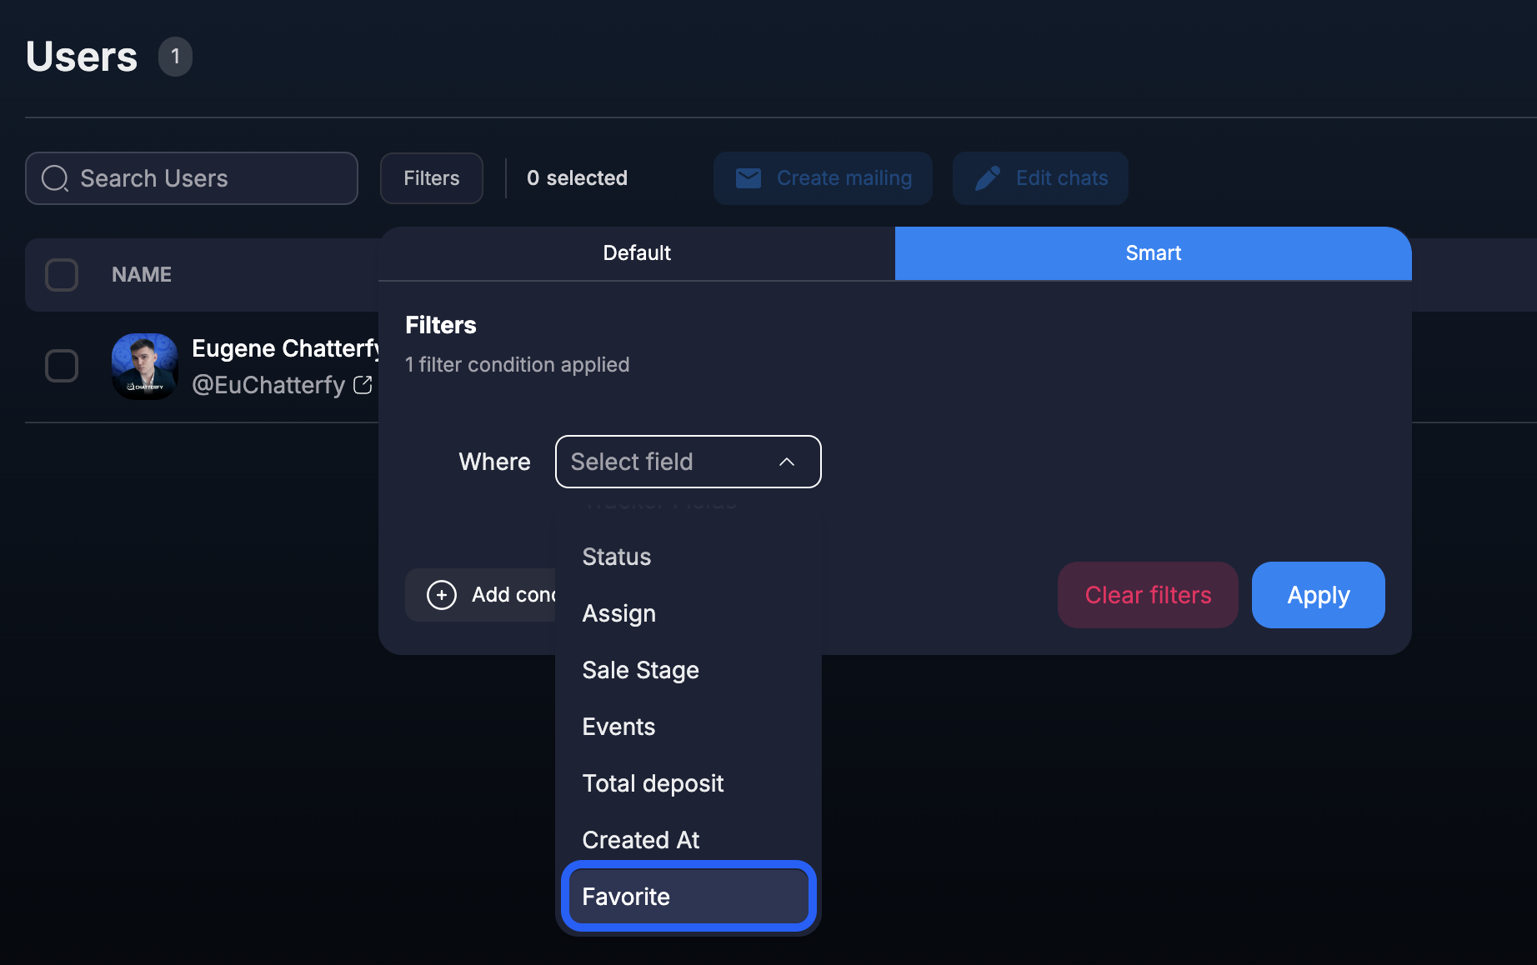This screenshot has width=1537, height=965.
Task: Open the Filters button
Action: point(432,178)
